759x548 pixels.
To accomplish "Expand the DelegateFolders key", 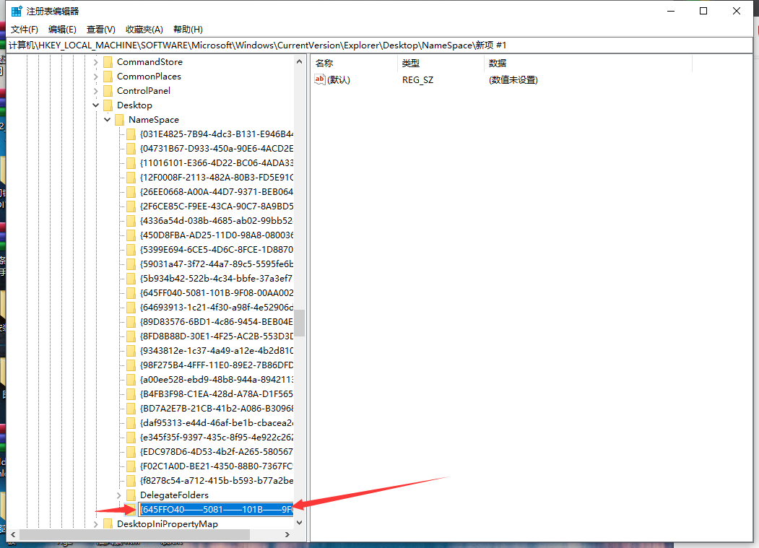I will (x=118, y=495).
